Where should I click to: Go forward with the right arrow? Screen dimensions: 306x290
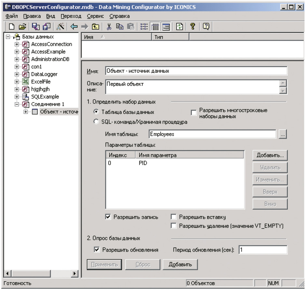click(x=85, y=26)
